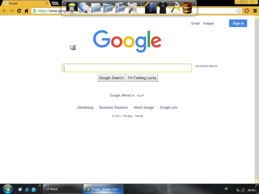The height and width of the screenshot is (194, 259).
Task: Minimize the Chrome window
Action: (238, 2)
